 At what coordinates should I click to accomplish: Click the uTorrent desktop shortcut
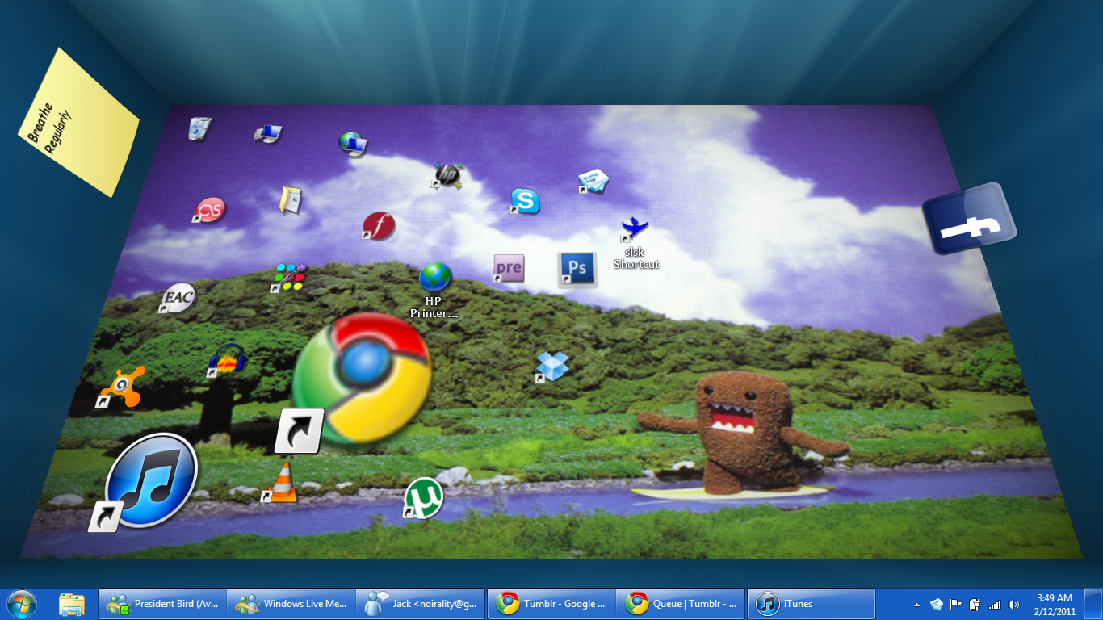[423, 497]
